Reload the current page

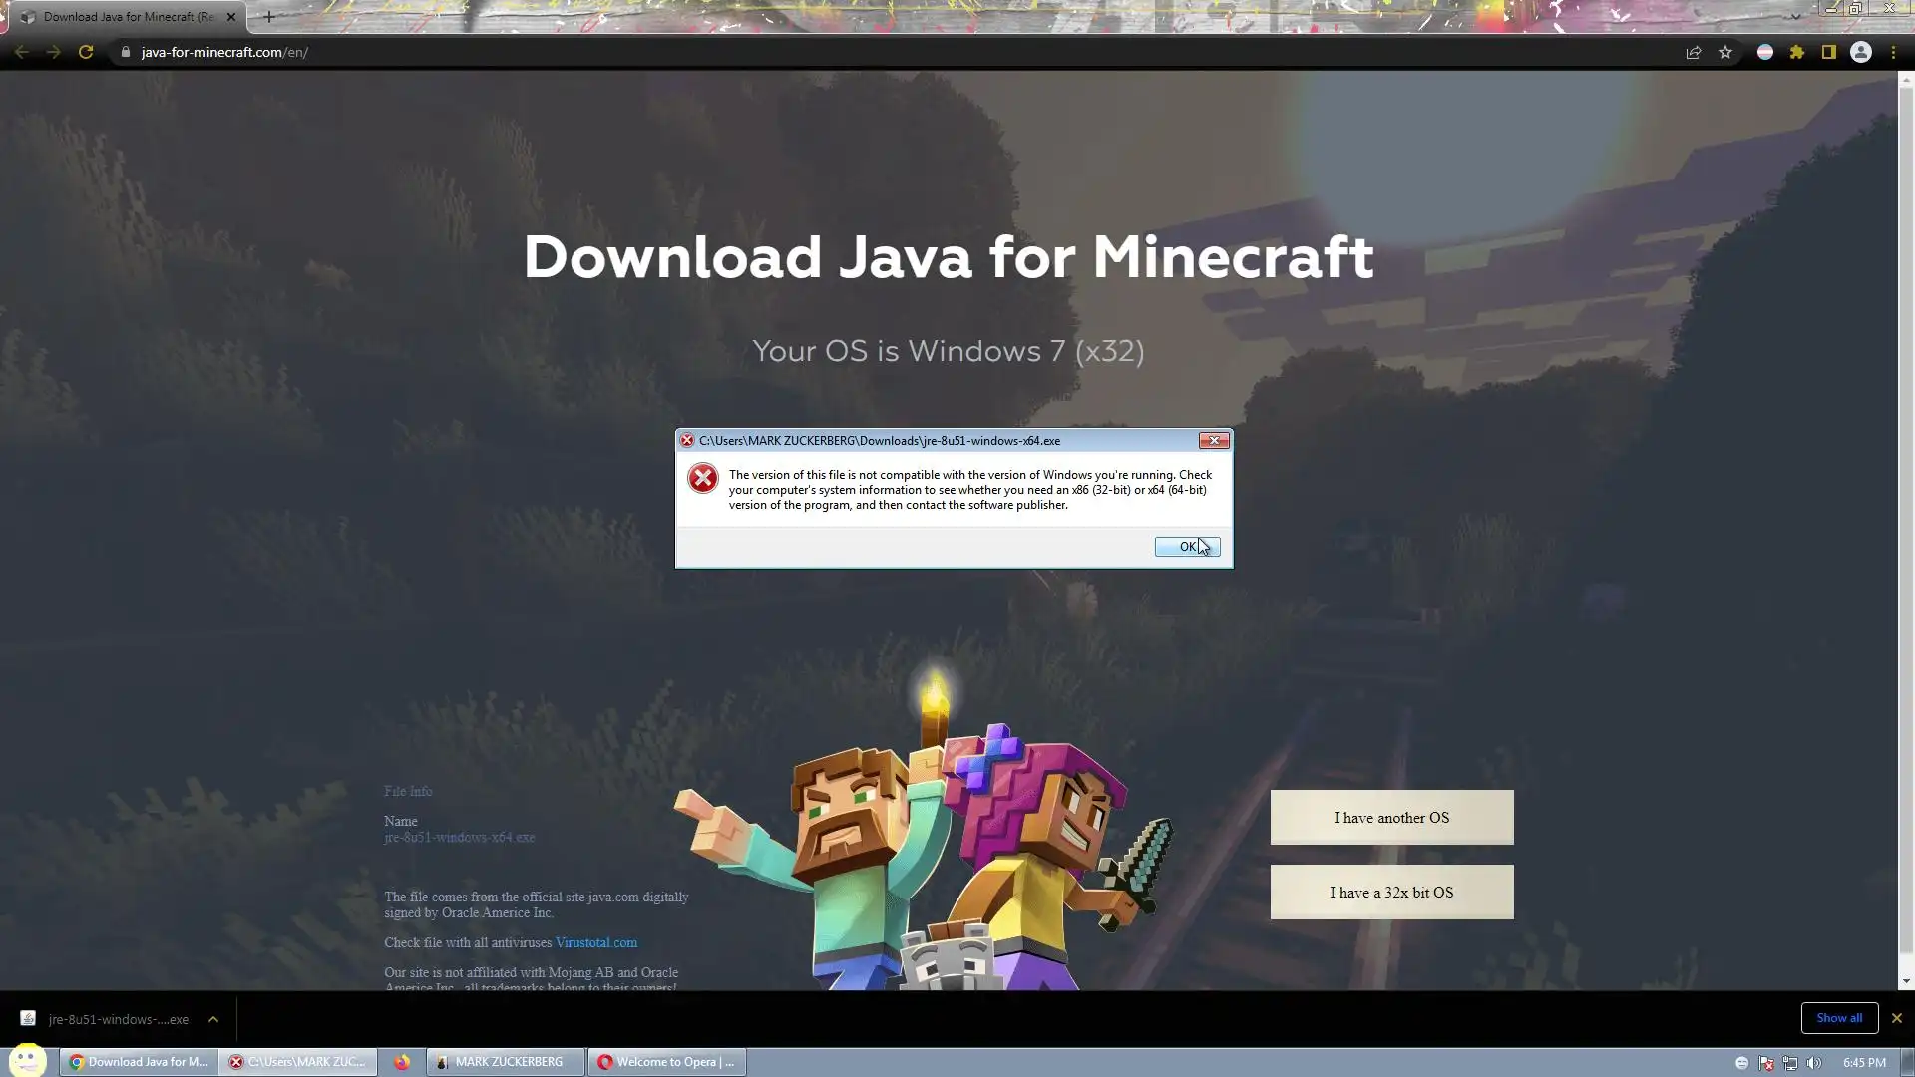(86, 52)
